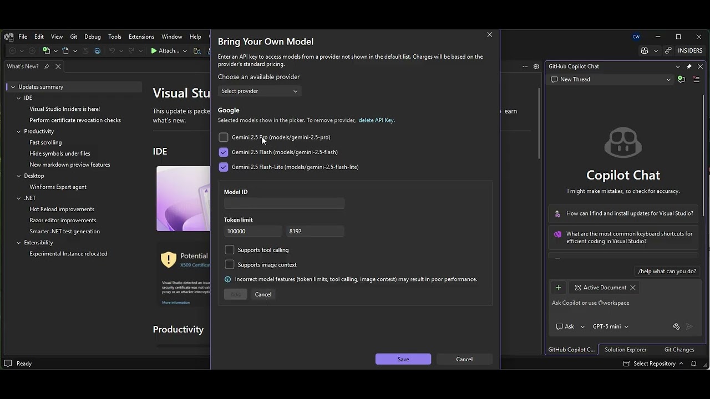Open the Debug menu
The height and width of the screenshot is (399, 710).
click(93, 37)
